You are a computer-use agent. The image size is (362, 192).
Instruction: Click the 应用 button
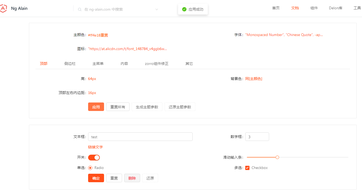(x=96, y=106)
